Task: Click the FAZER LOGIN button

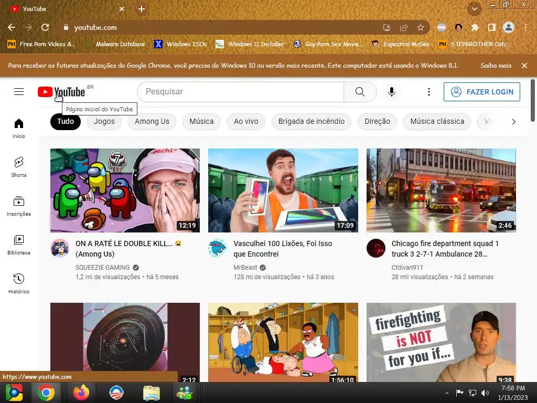Action: coord(482,92)
